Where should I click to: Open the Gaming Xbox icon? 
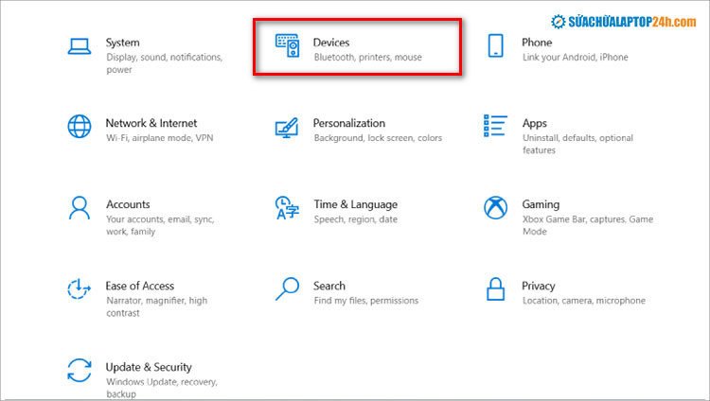tap(495, 208)
